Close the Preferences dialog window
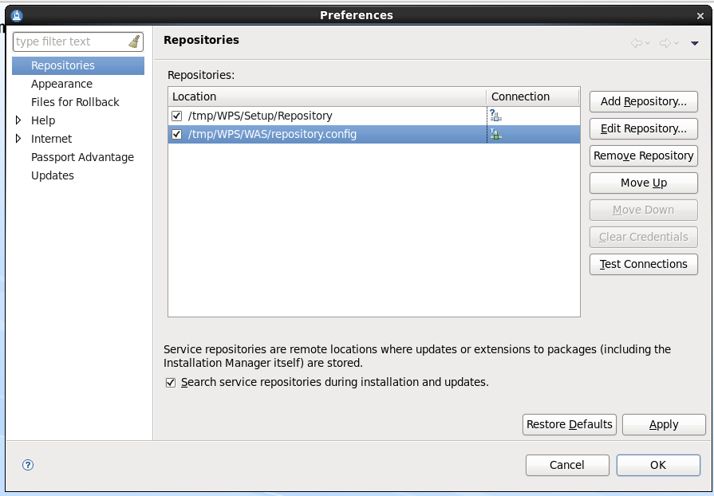The height and width of the screenshot is (496, 714). (700, 14)
